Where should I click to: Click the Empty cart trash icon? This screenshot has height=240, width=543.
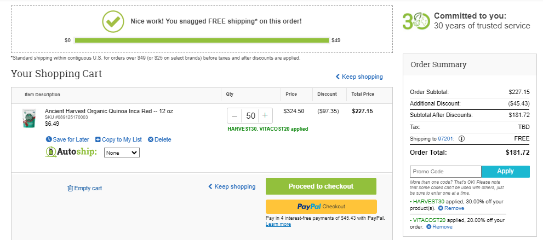click(x=70, y=188)
